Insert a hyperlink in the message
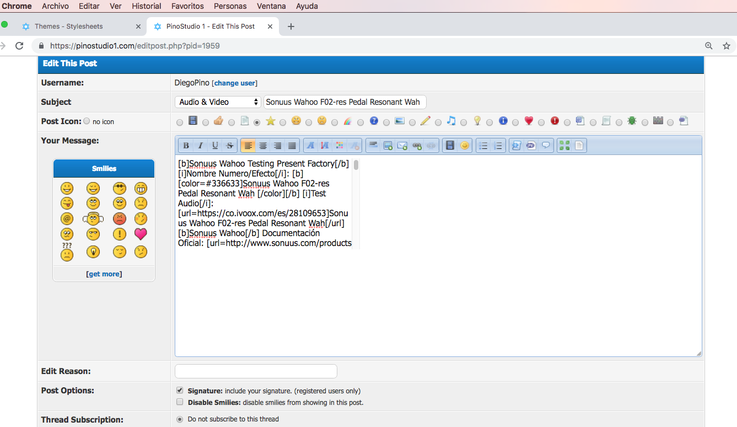Screen dimensions: 737x427 coord(417,146)
